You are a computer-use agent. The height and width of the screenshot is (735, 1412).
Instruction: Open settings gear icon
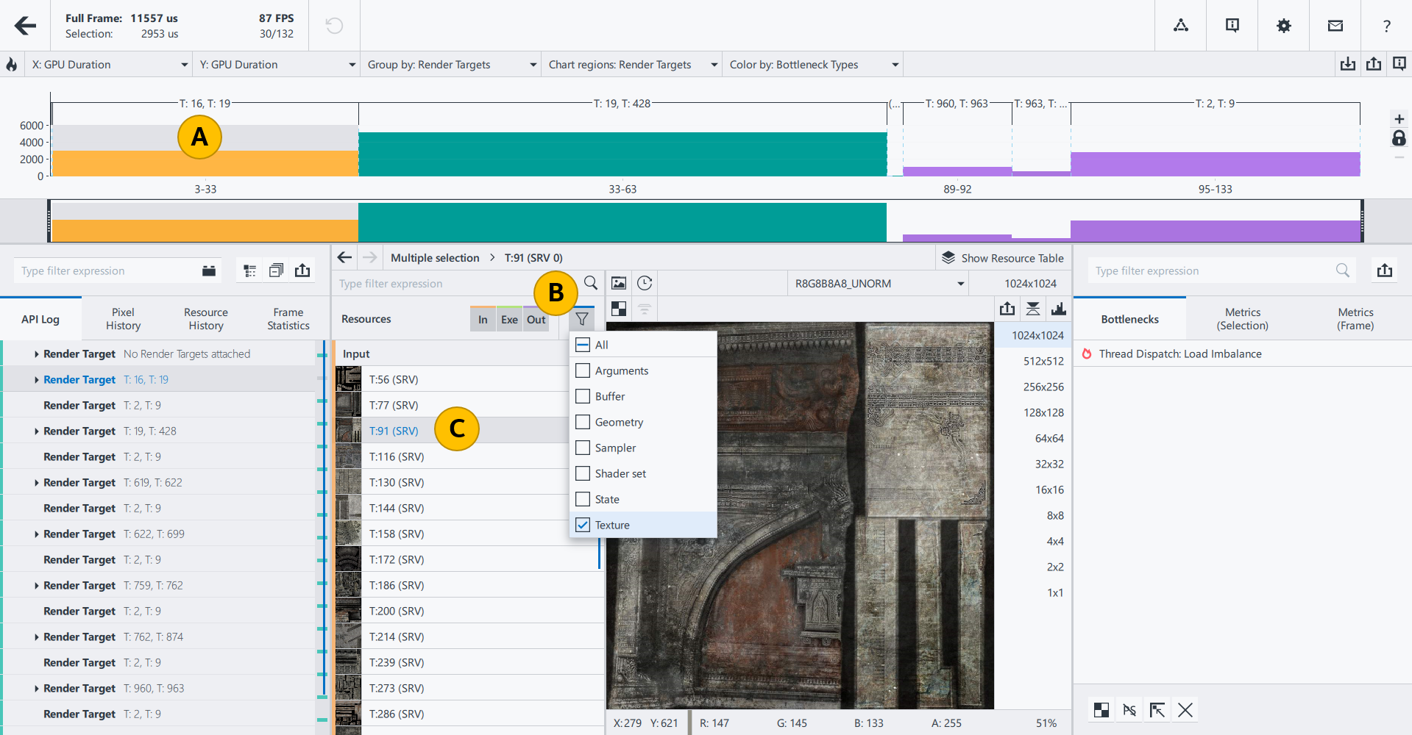click(1283, 26)
